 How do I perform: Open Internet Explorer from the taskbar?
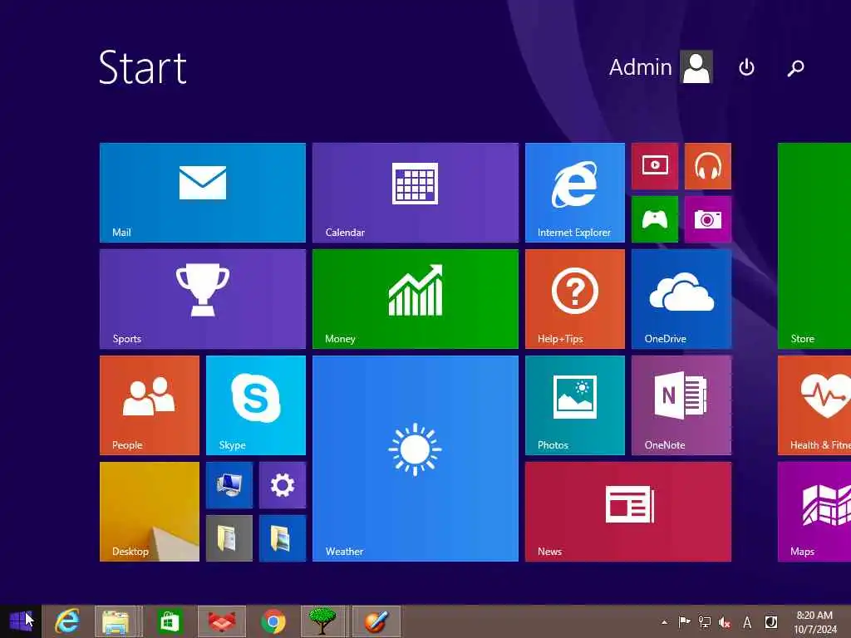[x=66, y=621]
